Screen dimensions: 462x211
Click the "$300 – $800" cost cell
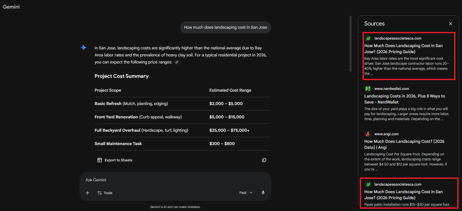[222, 144]
